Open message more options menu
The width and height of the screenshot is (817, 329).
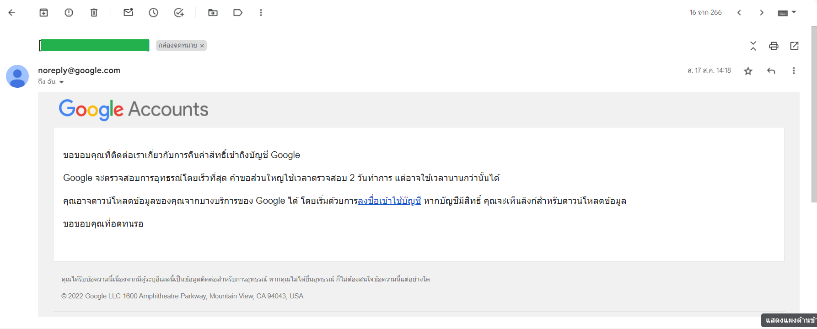794,71
